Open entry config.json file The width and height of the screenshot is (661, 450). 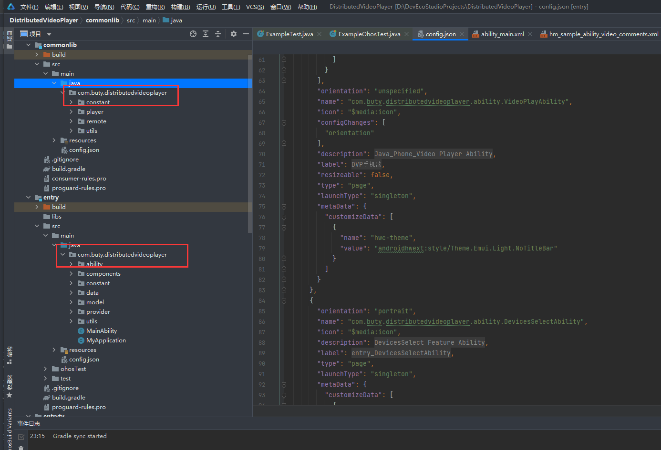pyautogui.click(x=84, y=359)
